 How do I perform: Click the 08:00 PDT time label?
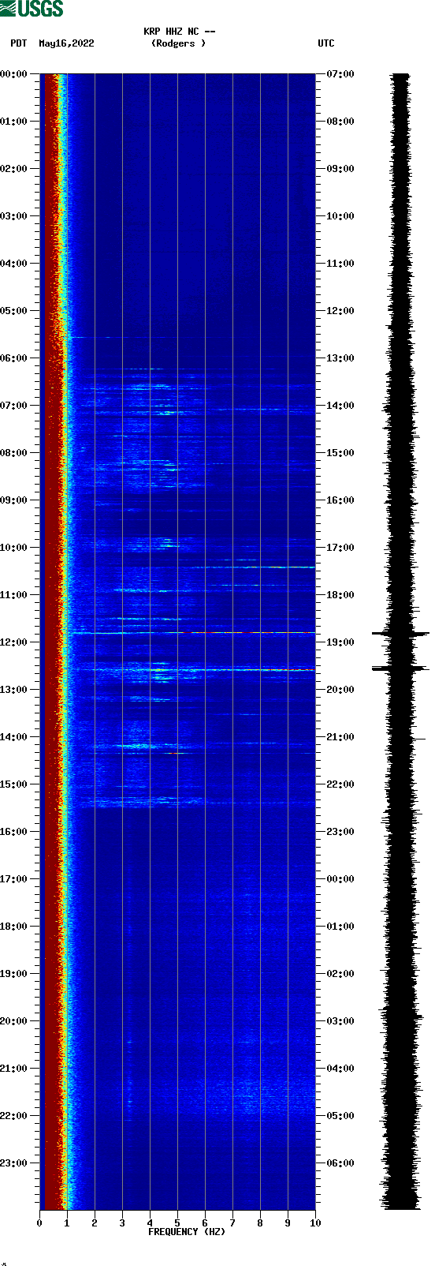click(x=14, y=453)
